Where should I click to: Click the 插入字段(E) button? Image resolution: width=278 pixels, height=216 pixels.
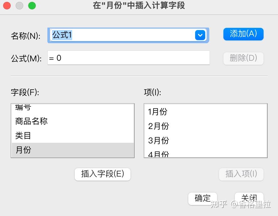click(x=103, y=174)
